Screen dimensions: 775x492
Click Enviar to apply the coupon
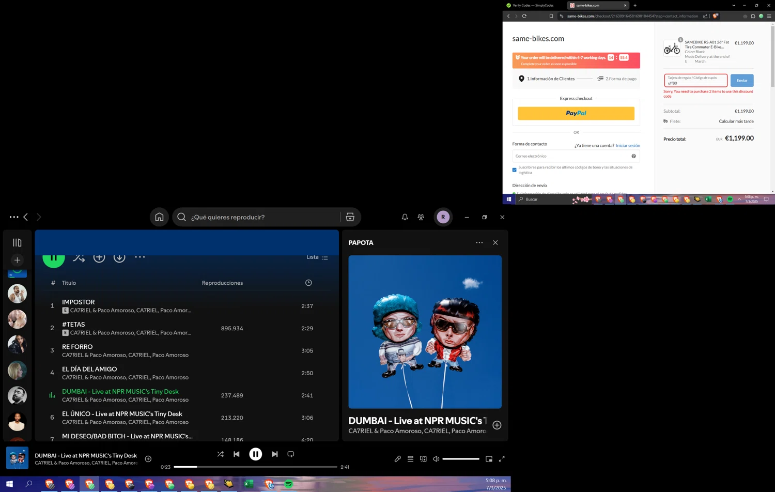[x=742, y=80]
